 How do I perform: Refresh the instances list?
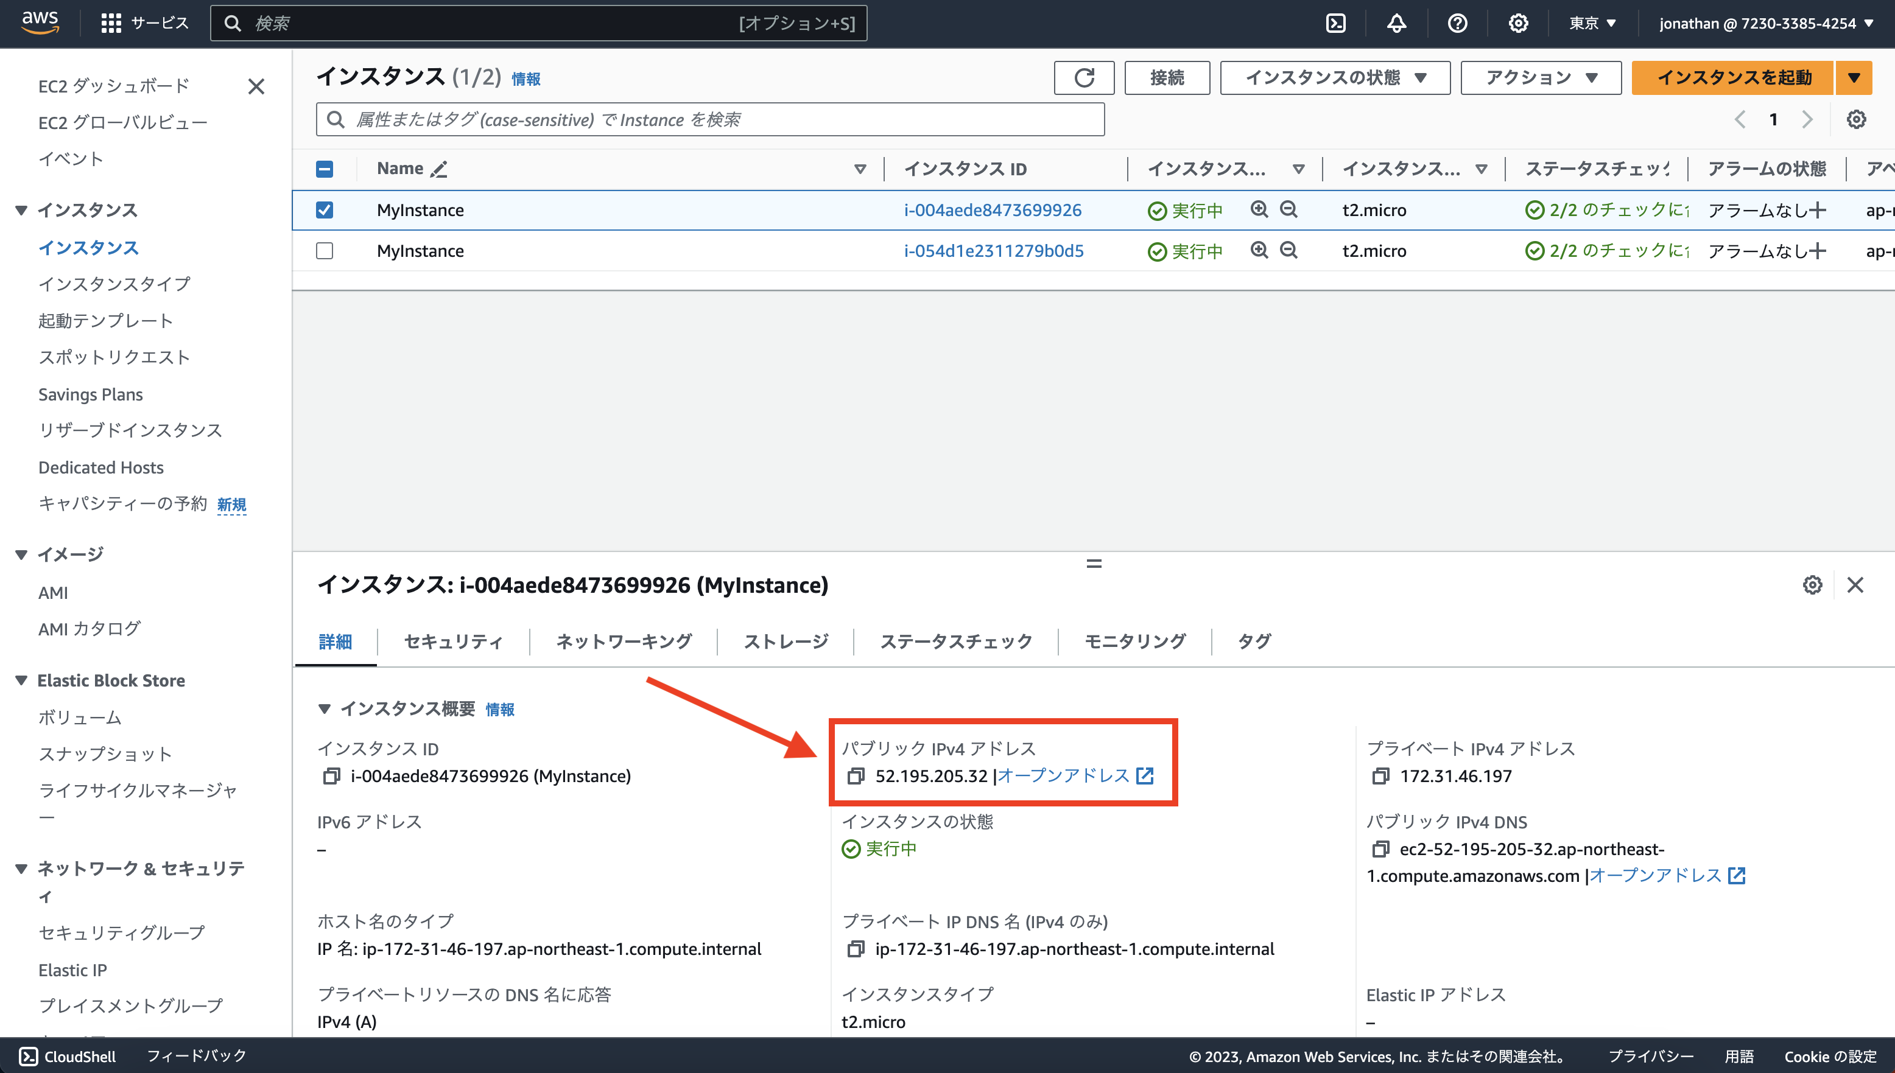tap(1084, 77)
